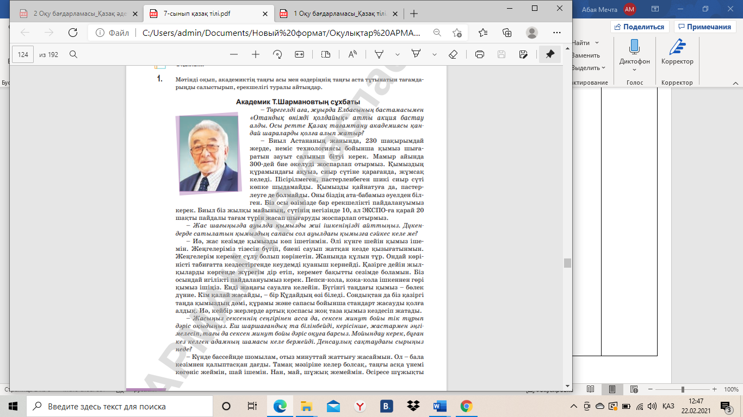Viewport: 743px width, 417px height.
Task: Open Task View on the taskbar
Action: click(x=252, y=406)
